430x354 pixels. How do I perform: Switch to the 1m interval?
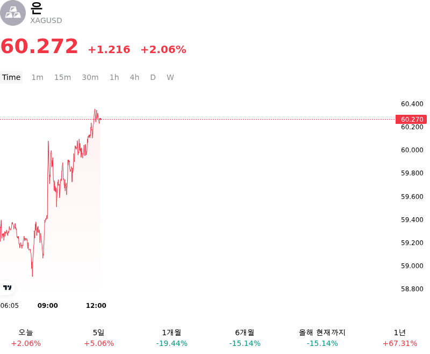pyautogui.click(x=37, y=77)
